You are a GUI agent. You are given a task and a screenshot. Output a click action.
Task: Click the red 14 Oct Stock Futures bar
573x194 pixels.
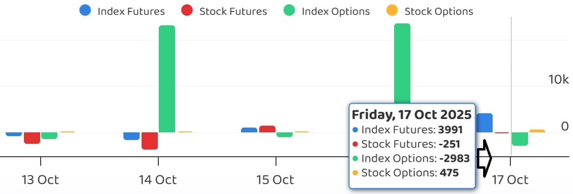pos(150,141)
